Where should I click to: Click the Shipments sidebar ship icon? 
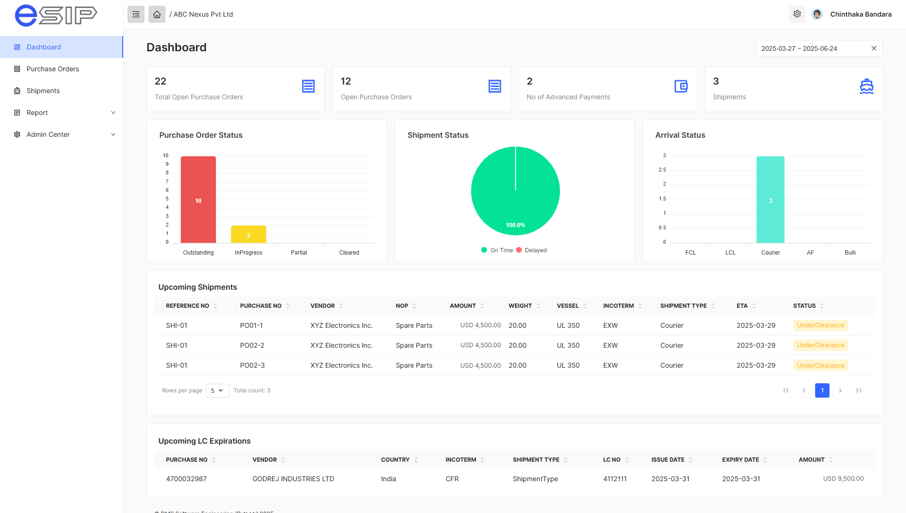click(x=17, y=91)
